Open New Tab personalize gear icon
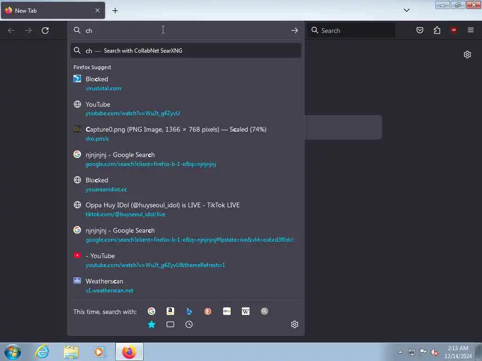 pos(467,55)
